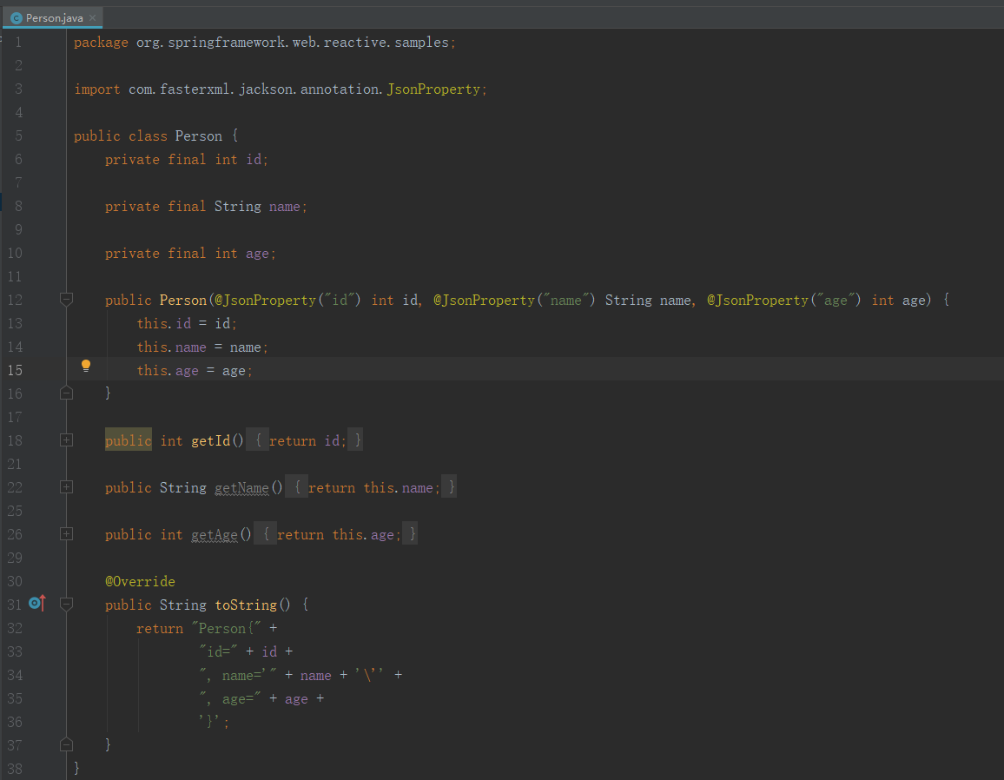This screenshot has width=1004, height=780.
Task: Click the @Override annotation
Action: pyautogui.click(x=140, y=581)
